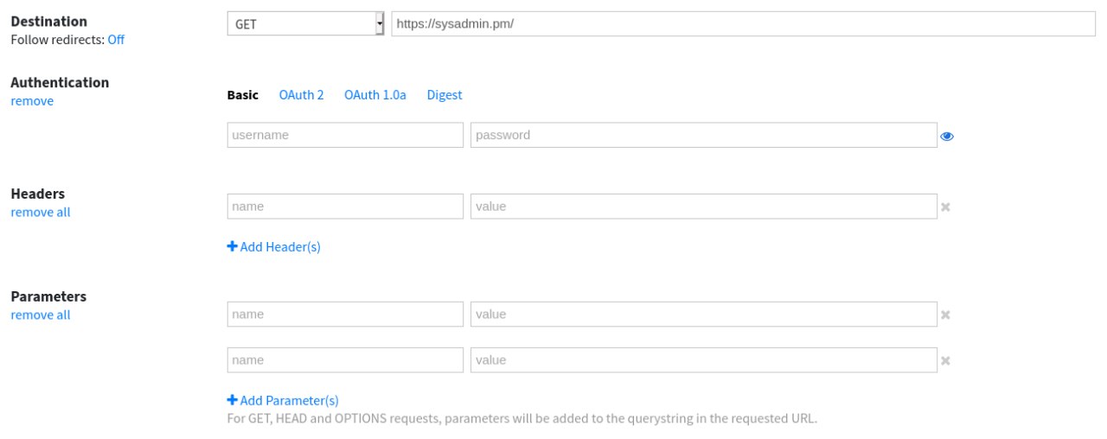Click the first parameter value field
The height and width of the screenshot is (439, 1107).
(703, 315)
